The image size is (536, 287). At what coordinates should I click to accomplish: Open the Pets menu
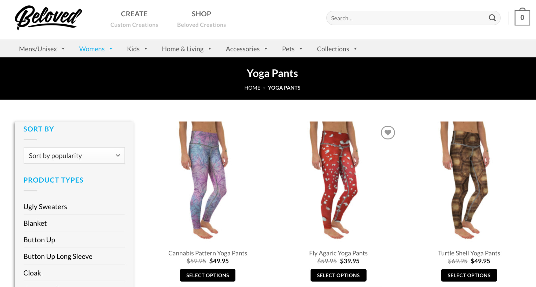pos(288,49)
